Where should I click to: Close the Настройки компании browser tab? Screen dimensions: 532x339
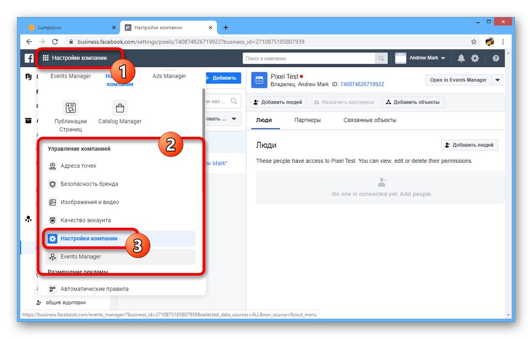coord(210,28)
